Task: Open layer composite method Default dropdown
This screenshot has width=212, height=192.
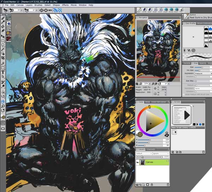Action: point(144,154)
